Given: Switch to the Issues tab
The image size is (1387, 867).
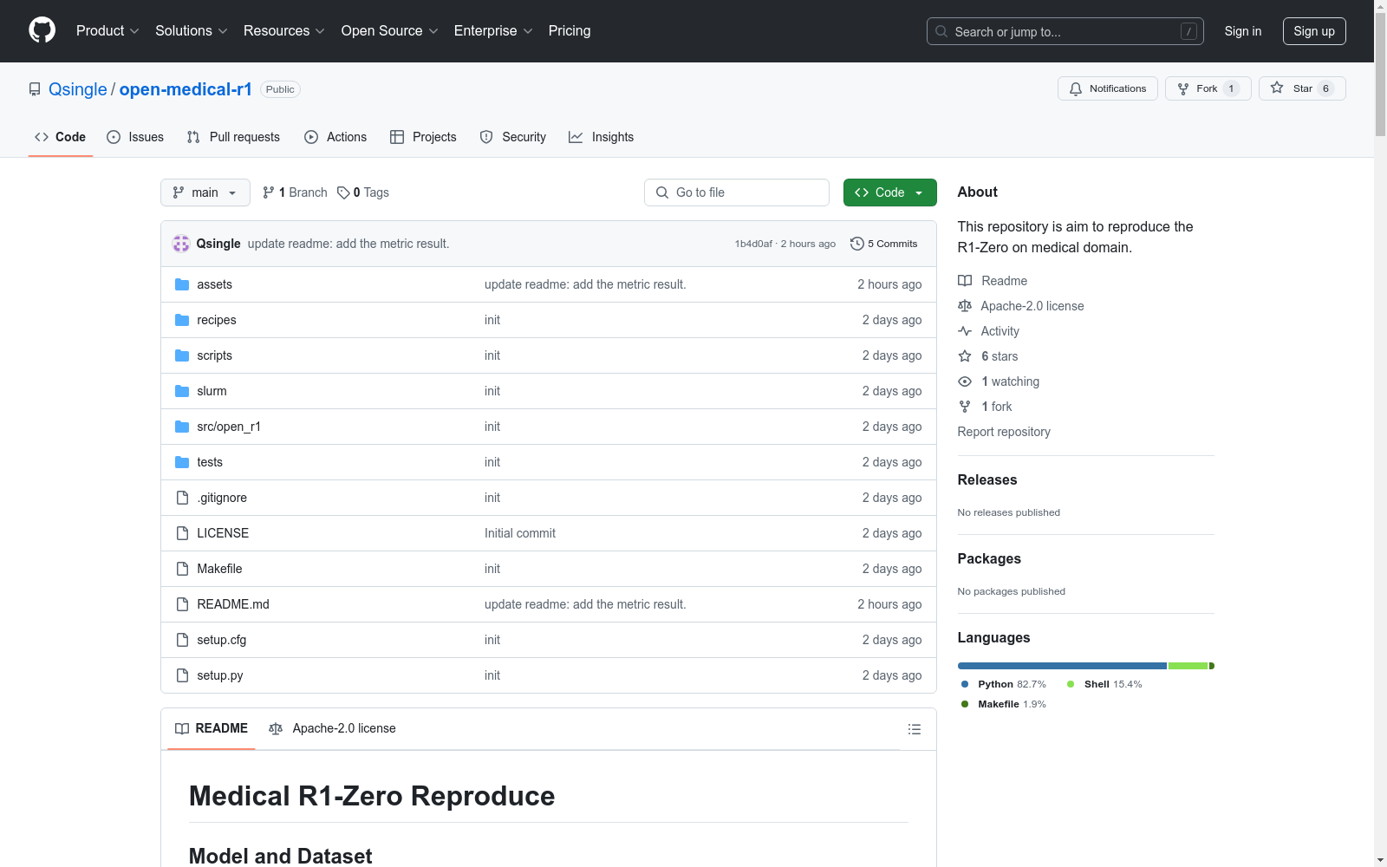Looking at the screenshot, I should point(135,137).
